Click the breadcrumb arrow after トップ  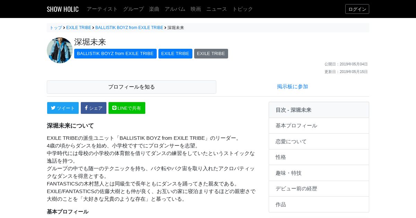[64, 28]
